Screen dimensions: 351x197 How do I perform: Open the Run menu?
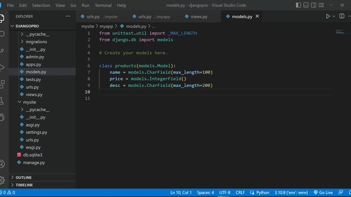coord(86,5)
